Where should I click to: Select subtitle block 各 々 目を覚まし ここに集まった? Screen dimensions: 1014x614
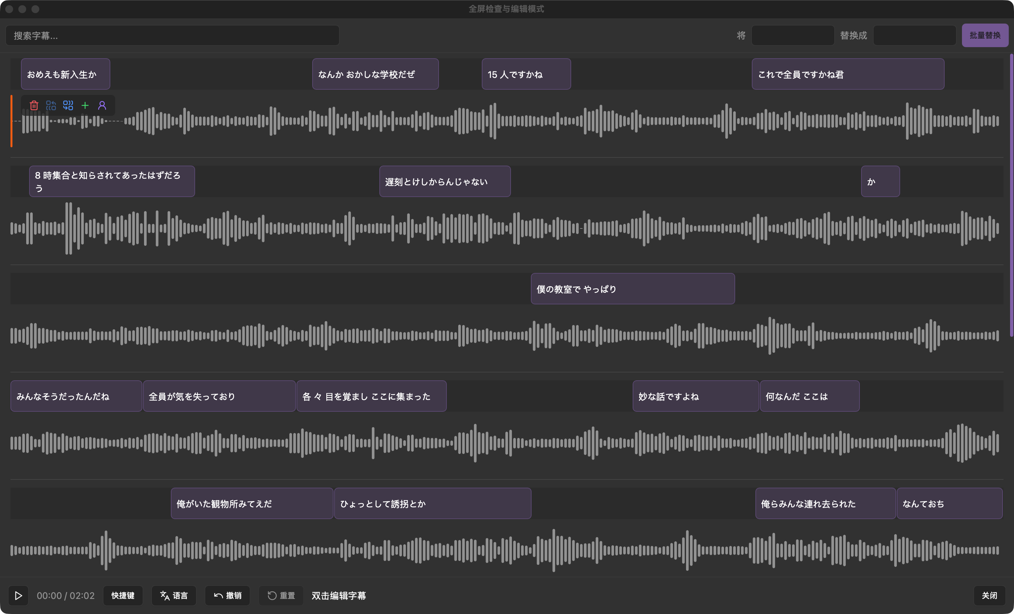pyautogui.click(x=371, y=396)
